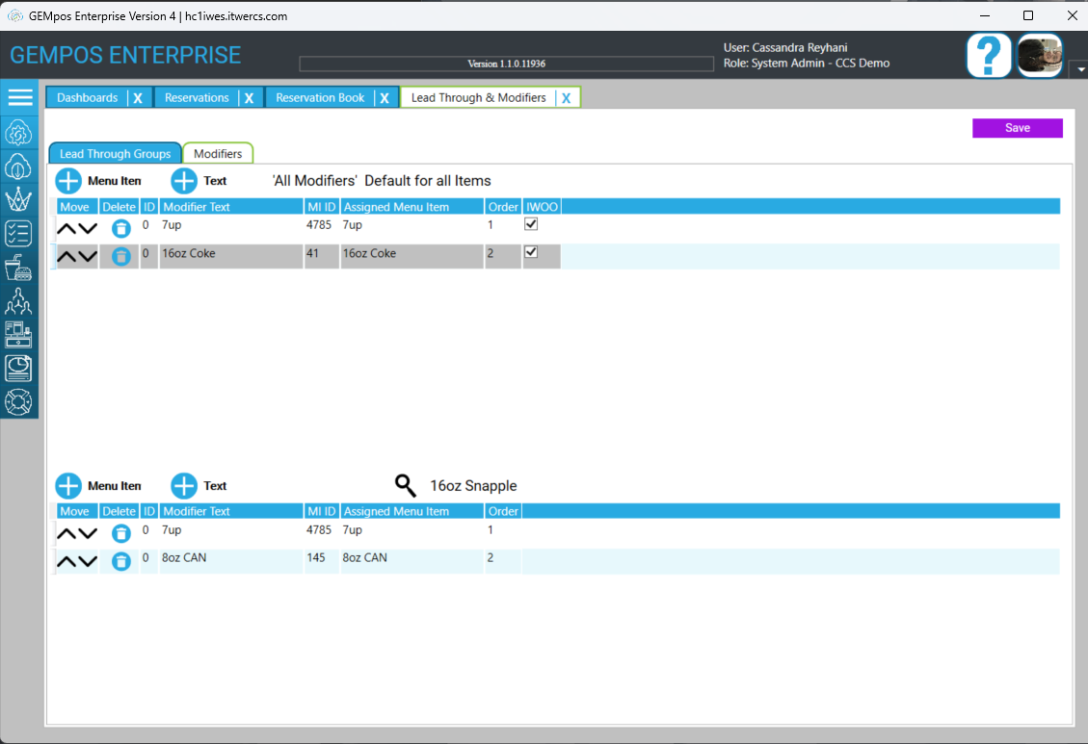Open the POS register terminal sidebar icon
Viewport: 1088px width, 744px height.
point(19,334)
